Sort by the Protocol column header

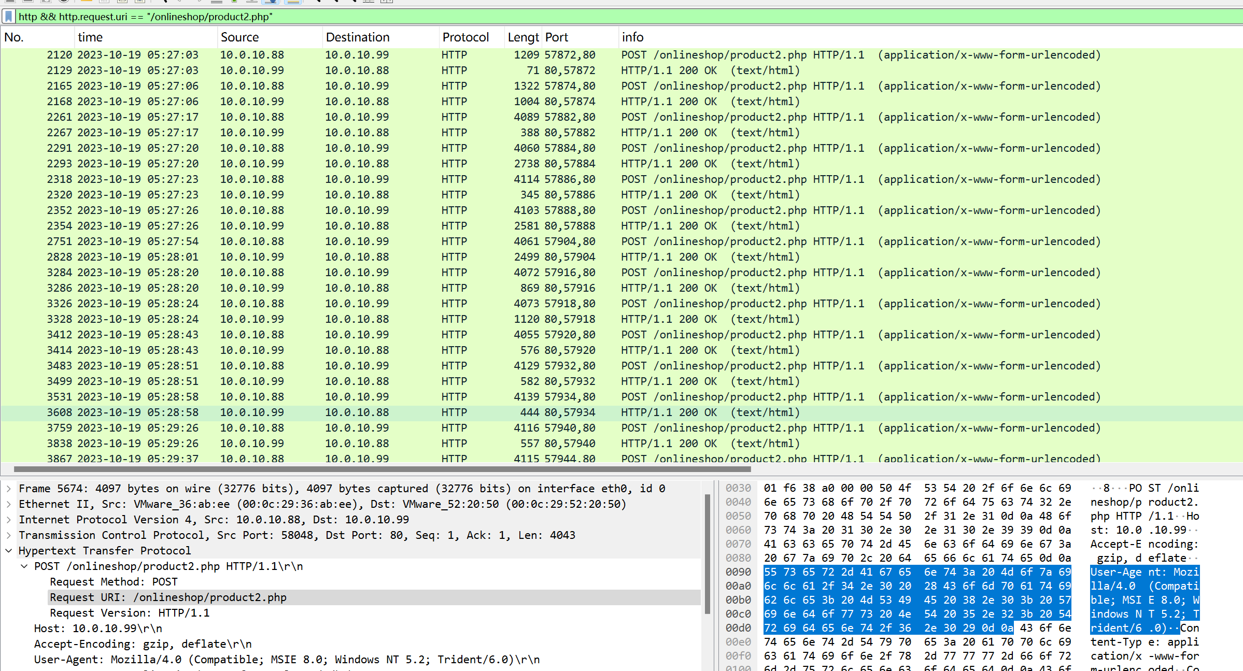pos(472,37)
